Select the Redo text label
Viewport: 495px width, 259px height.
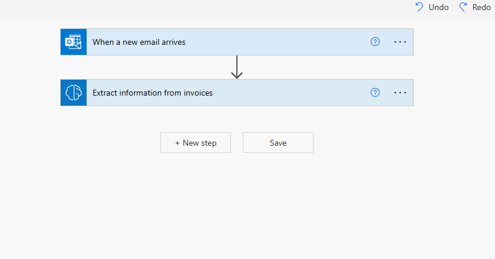coord(481,7)
